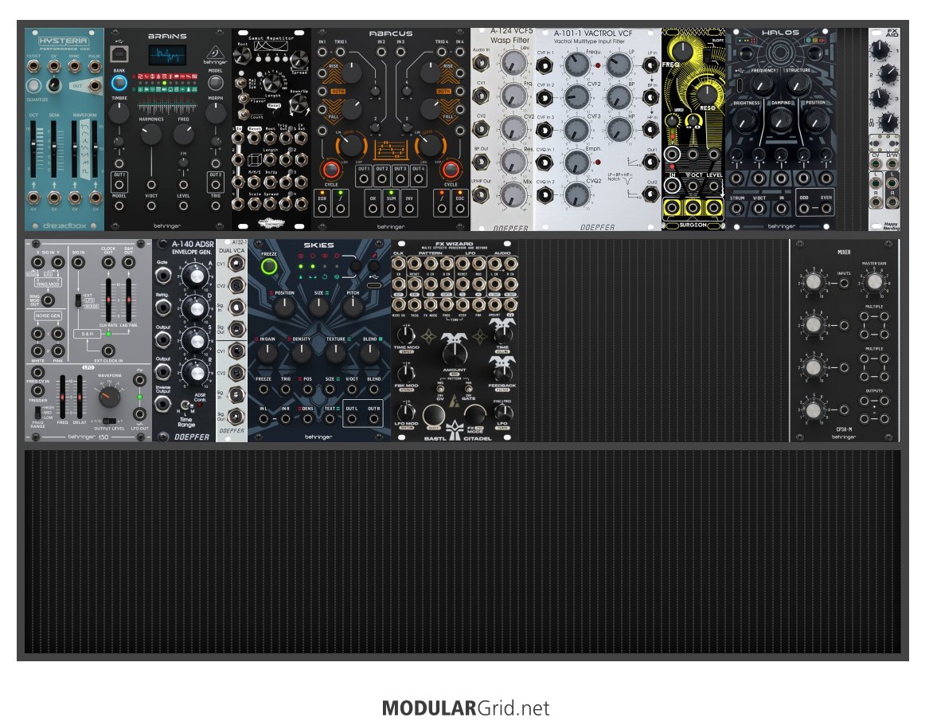The height and width of the screenshot is (725, 933).
Task: Click the Root knob on Gamut Repetitor
Action: [x=242, y=56]
